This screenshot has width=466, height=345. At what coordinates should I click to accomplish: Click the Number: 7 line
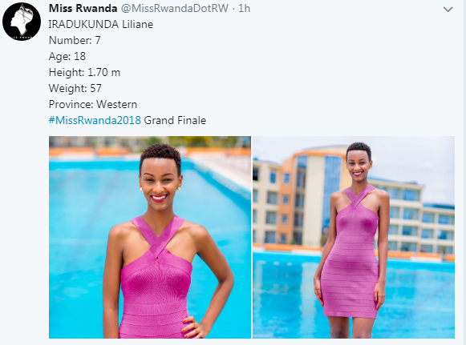click(75, 40)
